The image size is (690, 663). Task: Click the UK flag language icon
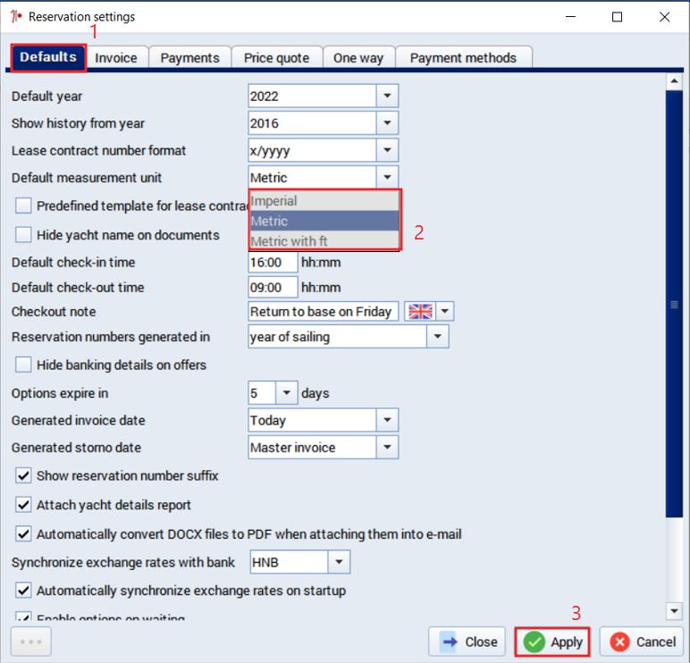click(x=420, y=312)
